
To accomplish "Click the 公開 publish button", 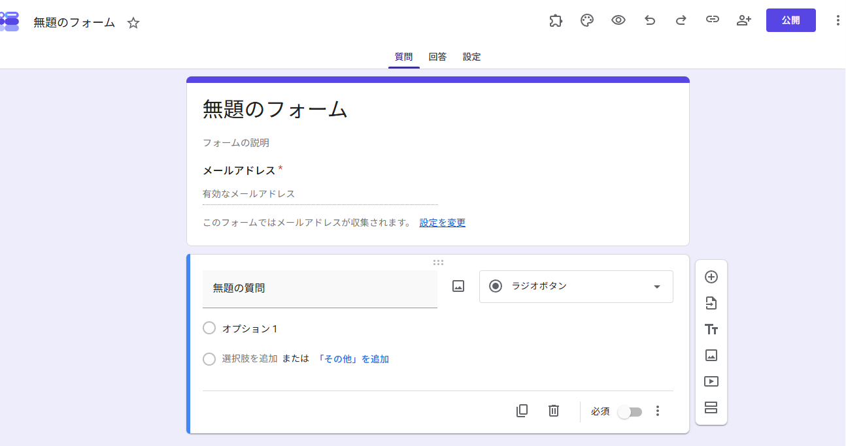I will point(791,20).
